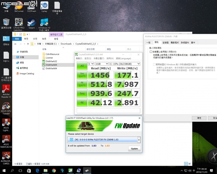Image resolution: width=217 pixels, height=174 pixels.
Task: Run the Seq Q32T1 benchmark
Action: click(82, 75)
